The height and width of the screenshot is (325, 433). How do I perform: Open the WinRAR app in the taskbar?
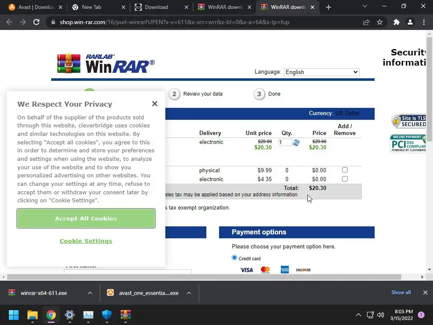(x=125, y=315)
